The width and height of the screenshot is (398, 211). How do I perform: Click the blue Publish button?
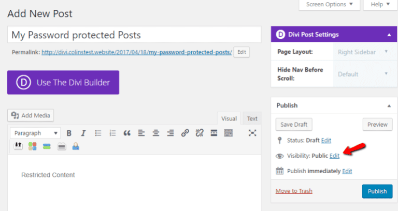pyautogui.click(x=377, y=191)
